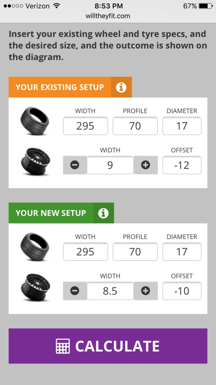Decrease existing wheel width with minus button
The image size is (216, 385).
(x=75, y=165)
